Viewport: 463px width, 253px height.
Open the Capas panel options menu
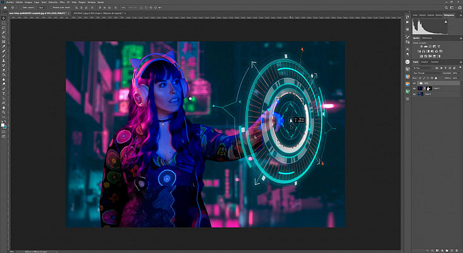tap(460, 62)
